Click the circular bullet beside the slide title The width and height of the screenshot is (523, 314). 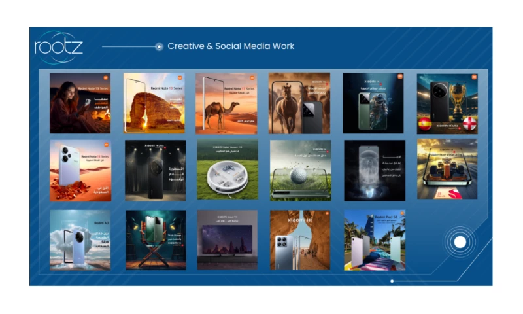pyautogui.click(x=159, y=46)
